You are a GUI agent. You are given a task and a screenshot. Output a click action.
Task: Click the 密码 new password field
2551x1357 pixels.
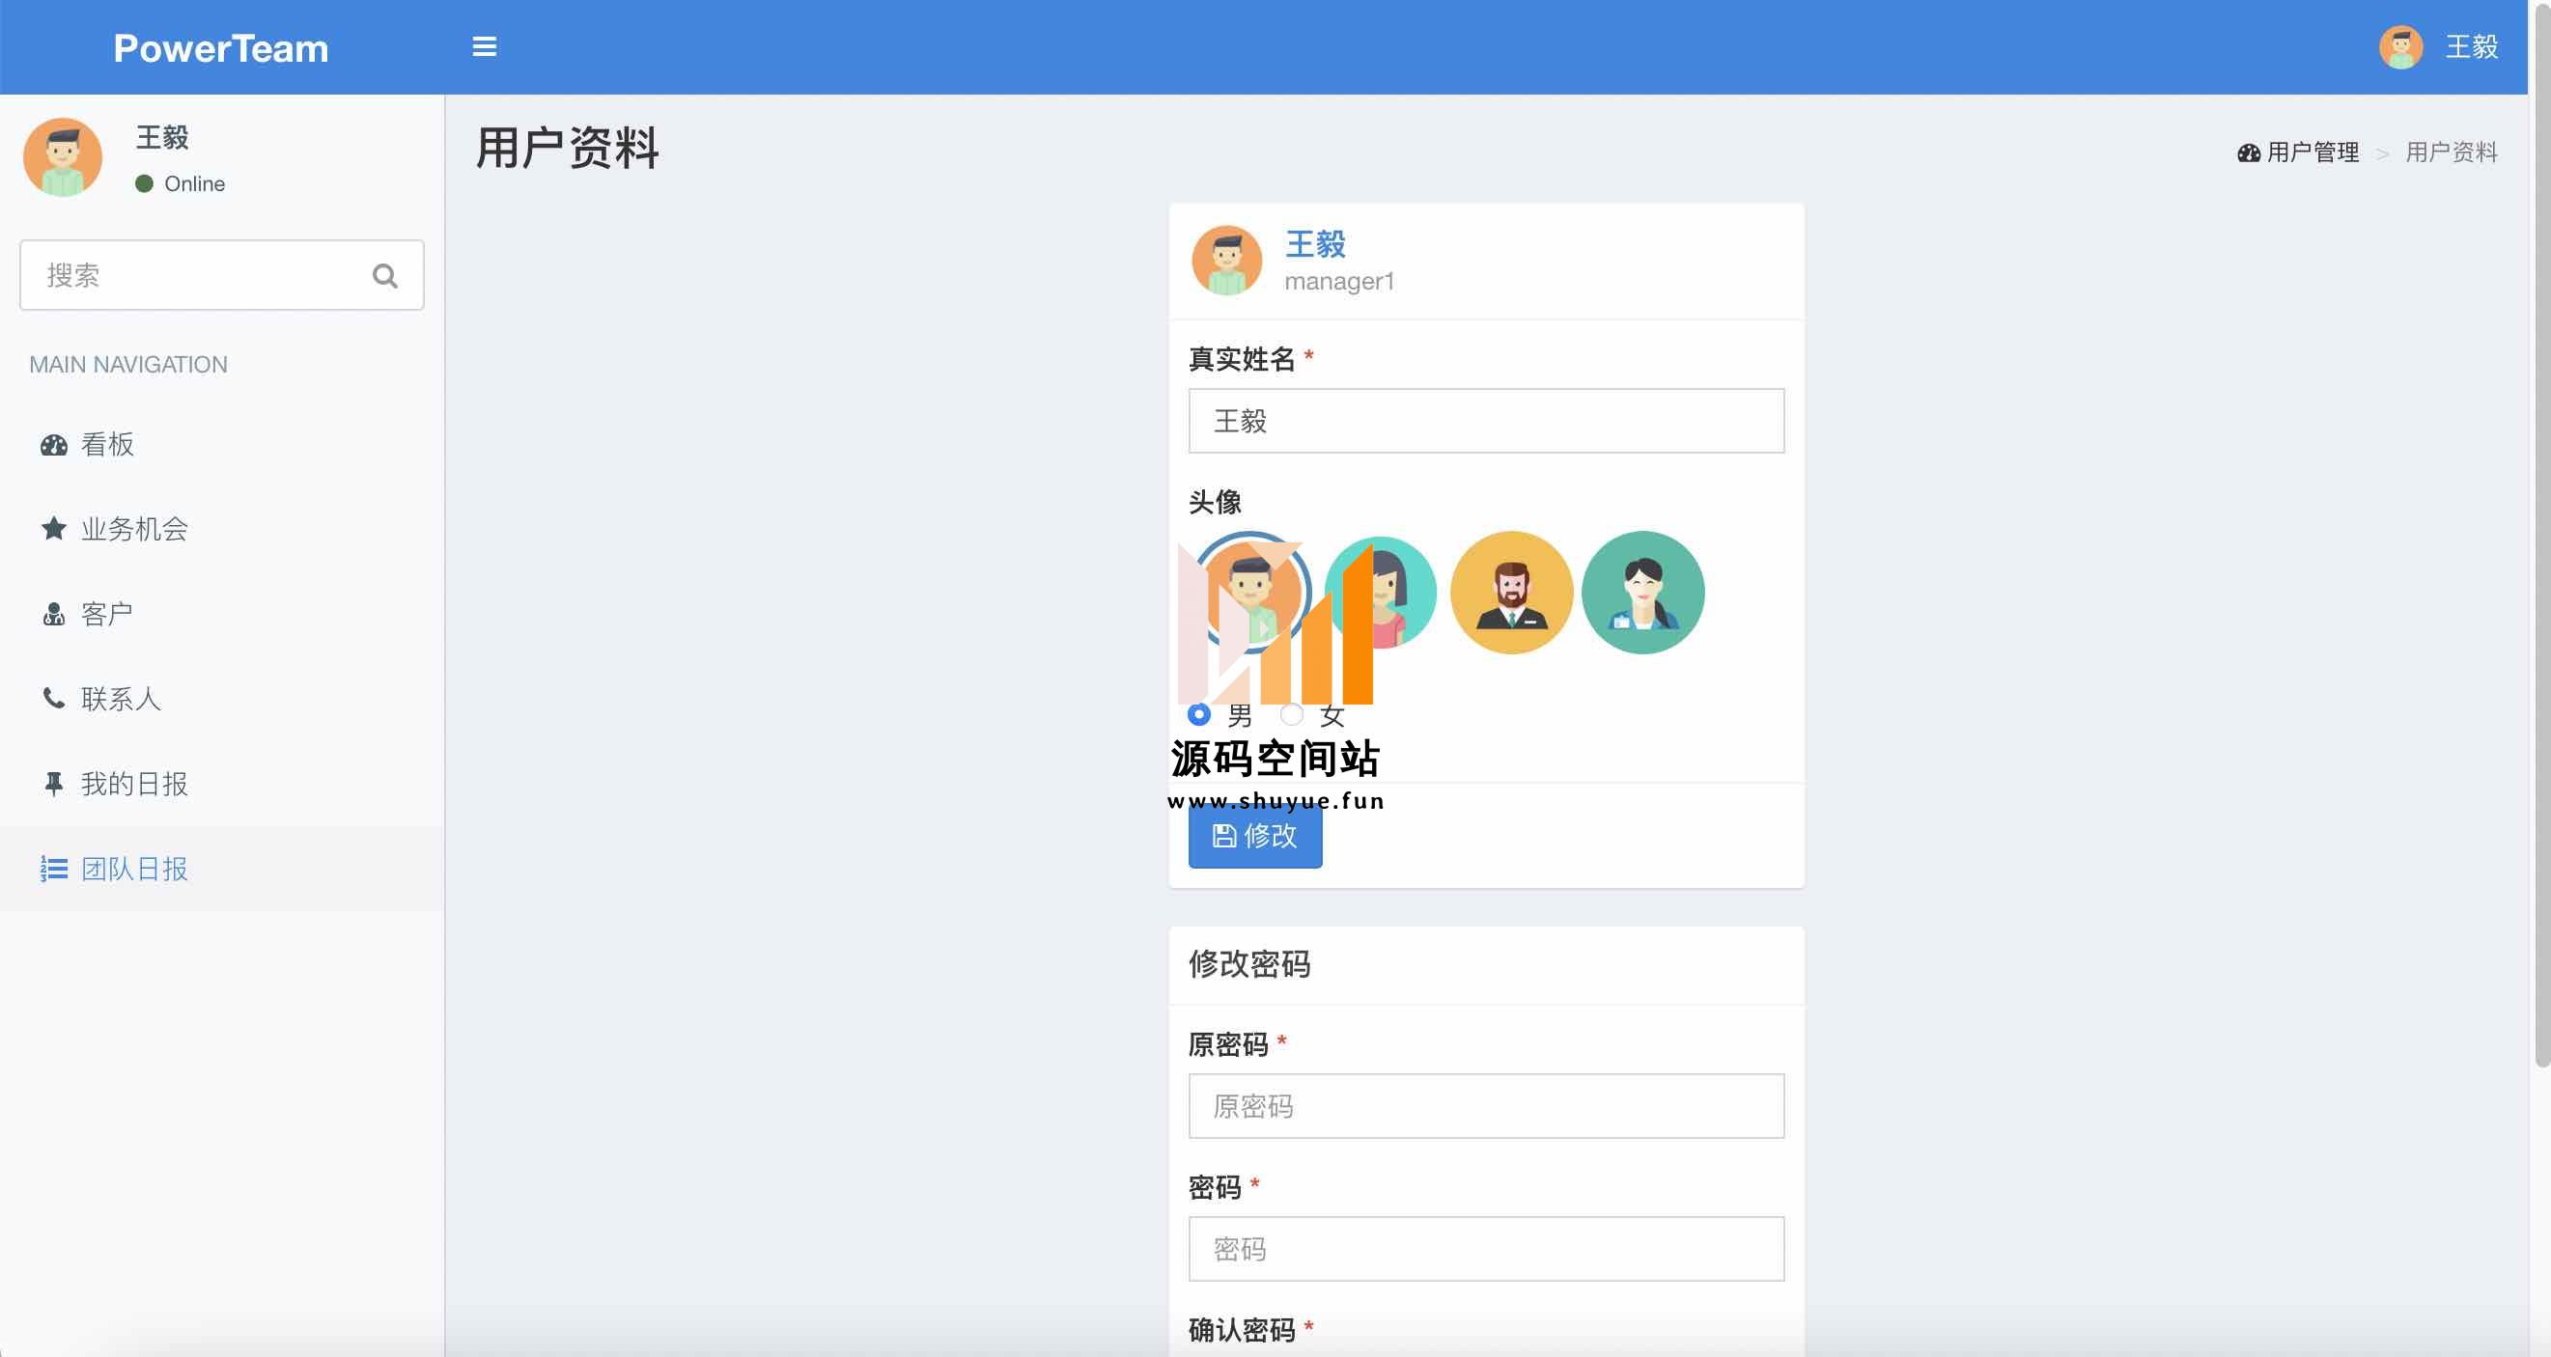point(1485,1249)
